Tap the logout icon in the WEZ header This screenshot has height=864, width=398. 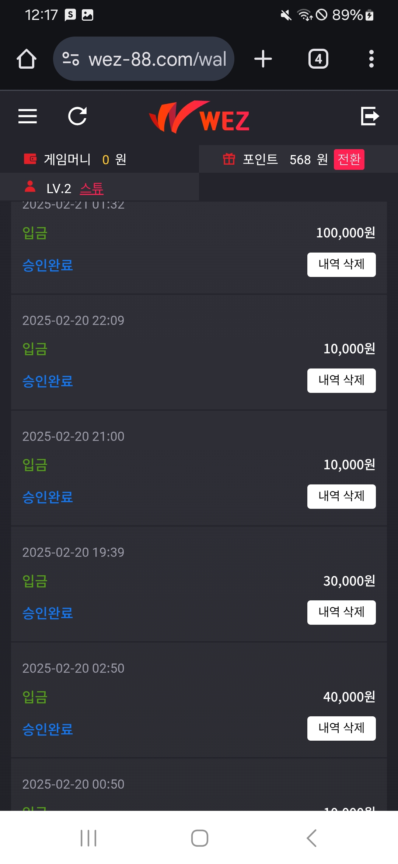pyautogui.click(x=370, y=116)
